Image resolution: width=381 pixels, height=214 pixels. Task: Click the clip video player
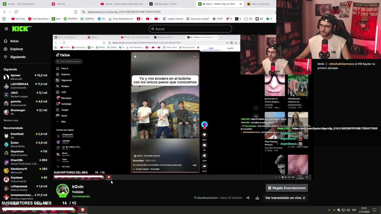[182, 107]
